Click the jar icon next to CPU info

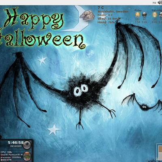click(x=27, y=156)
